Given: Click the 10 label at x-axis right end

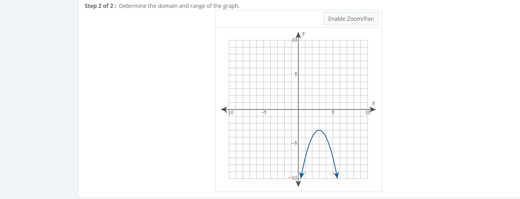Looking at the screenshot, I should pyautogui.click(x=368, y=112).
